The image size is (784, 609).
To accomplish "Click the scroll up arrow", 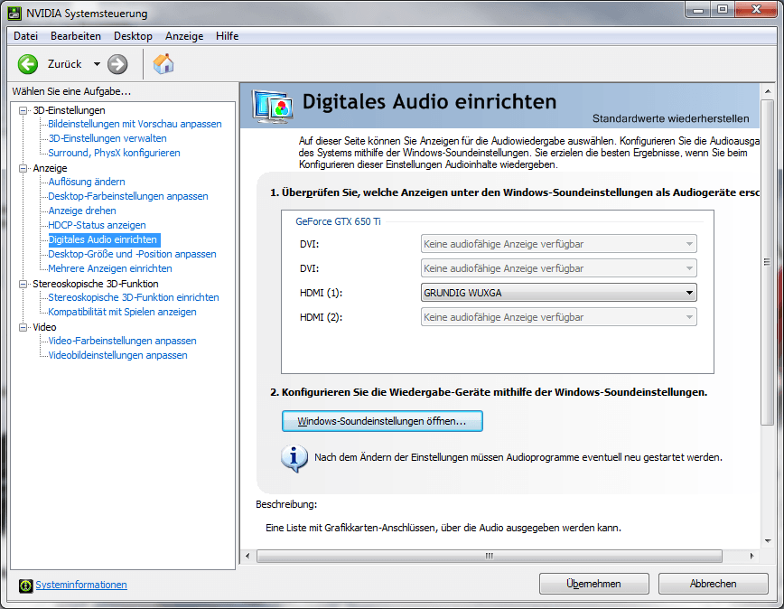I will pos(768,91).
